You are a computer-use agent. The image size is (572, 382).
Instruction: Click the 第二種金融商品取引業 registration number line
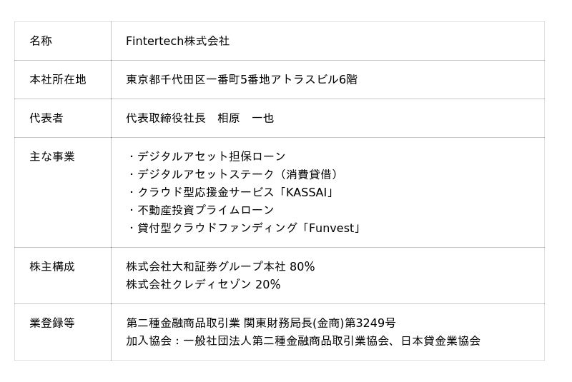pos(261,323)
